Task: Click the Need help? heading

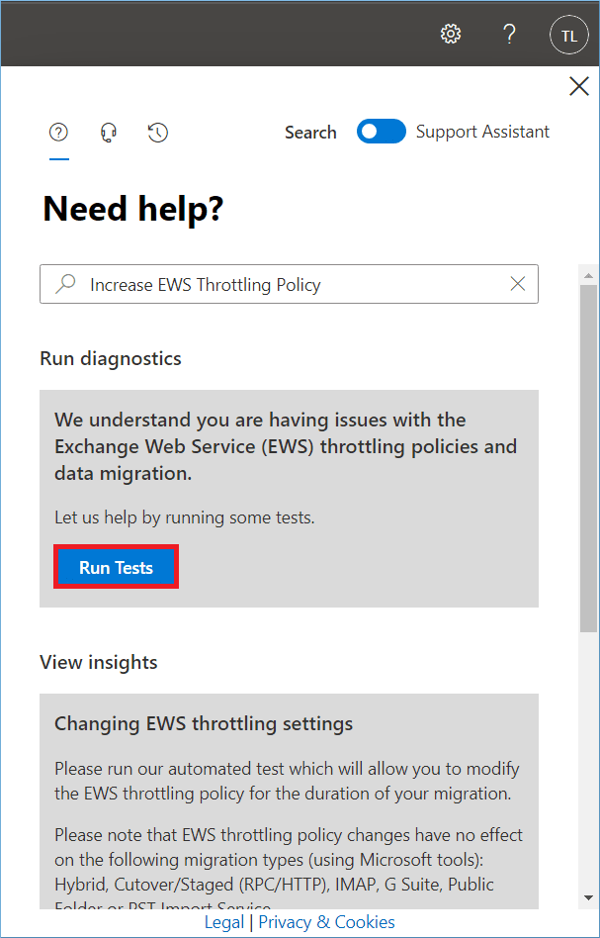Action: pos(133,210)
